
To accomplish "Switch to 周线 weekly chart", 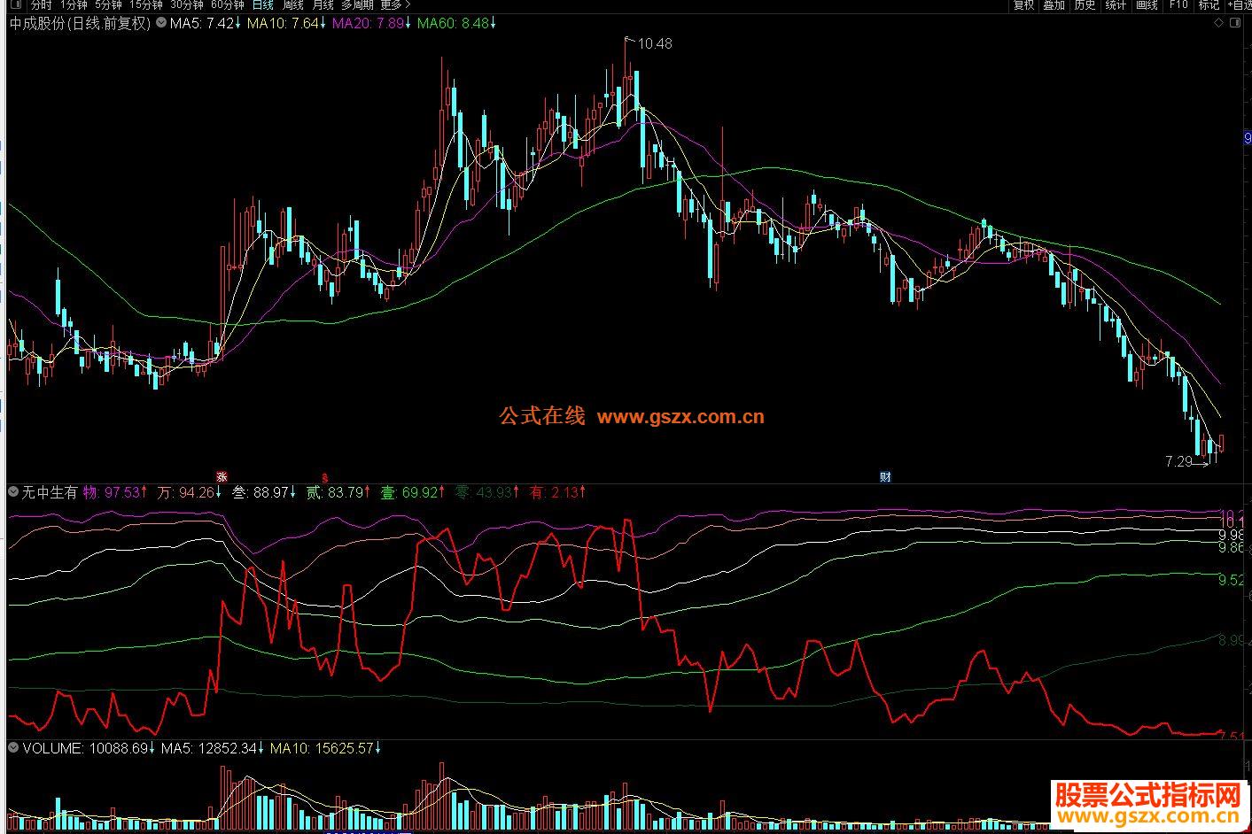I will pos(292,5).
